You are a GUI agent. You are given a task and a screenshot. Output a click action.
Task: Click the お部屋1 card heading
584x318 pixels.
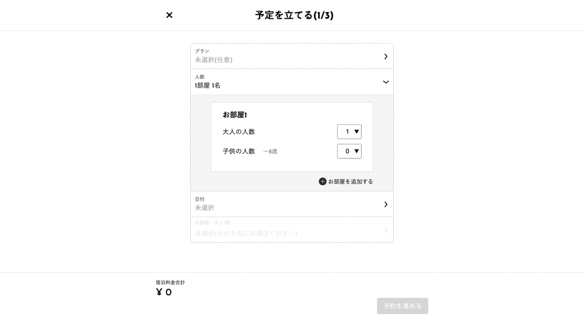(235, 115)
